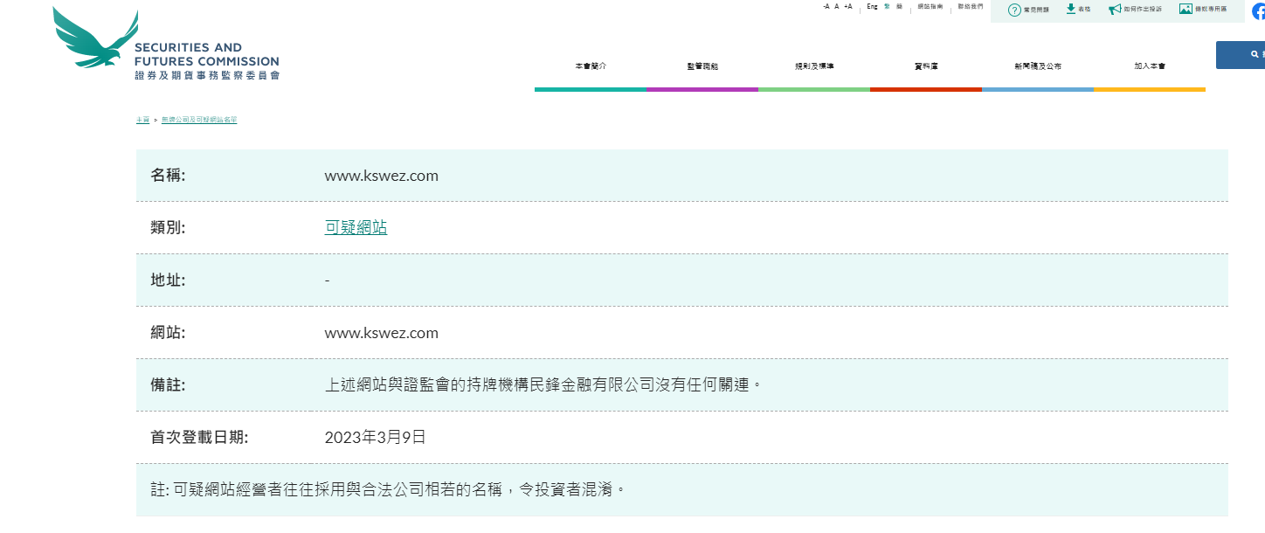Expand the 本會簡介 navigation menu
The width and height of the screenshot is (1265, 533).
590,66
